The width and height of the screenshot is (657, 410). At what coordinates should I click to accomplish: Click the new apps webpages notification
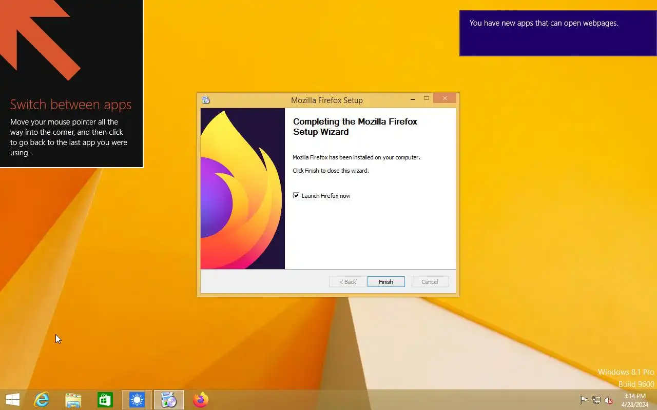tap(558, 33)
